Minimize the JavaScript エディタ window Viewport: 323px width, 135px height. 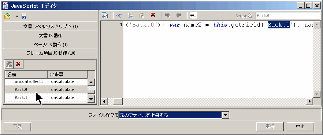301,6
